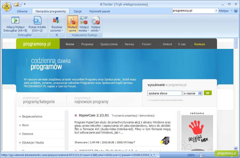Click the status bar redirect URL text
The width and height of the screenshot is (240, 158).
79,155
